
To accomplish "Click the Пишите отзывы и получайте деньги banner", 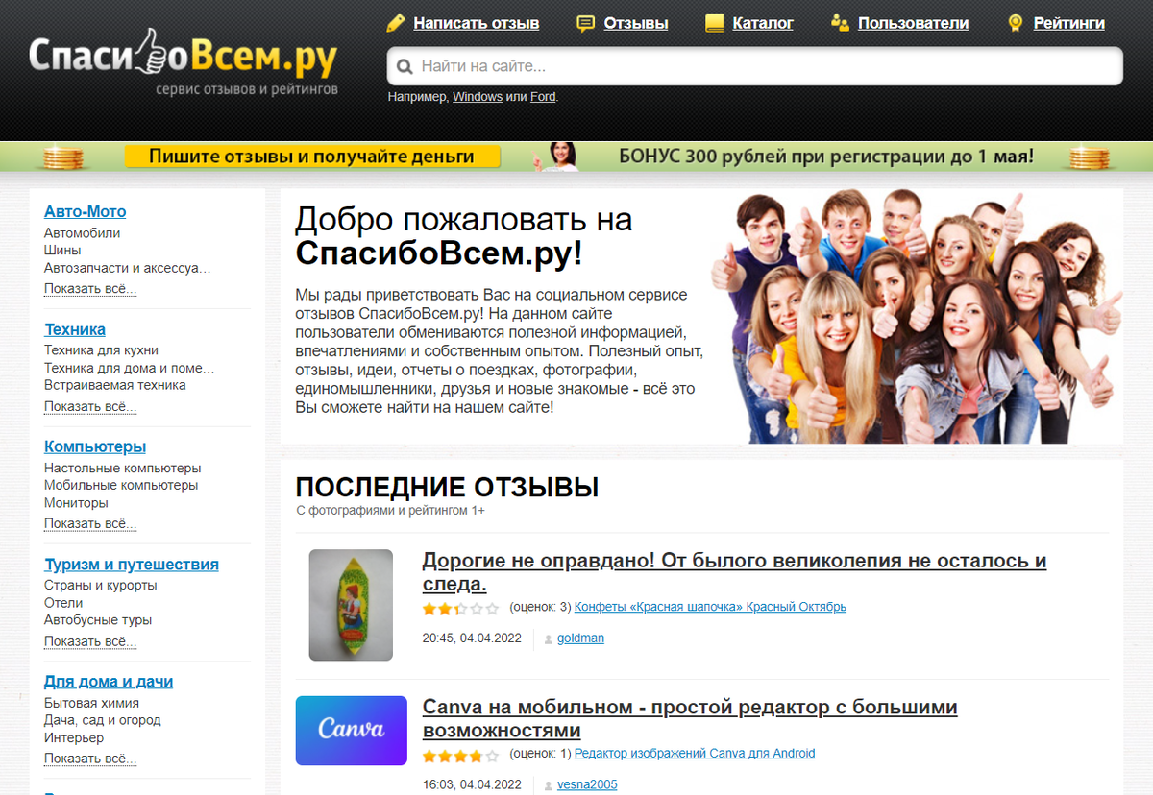I will (311, 157).
